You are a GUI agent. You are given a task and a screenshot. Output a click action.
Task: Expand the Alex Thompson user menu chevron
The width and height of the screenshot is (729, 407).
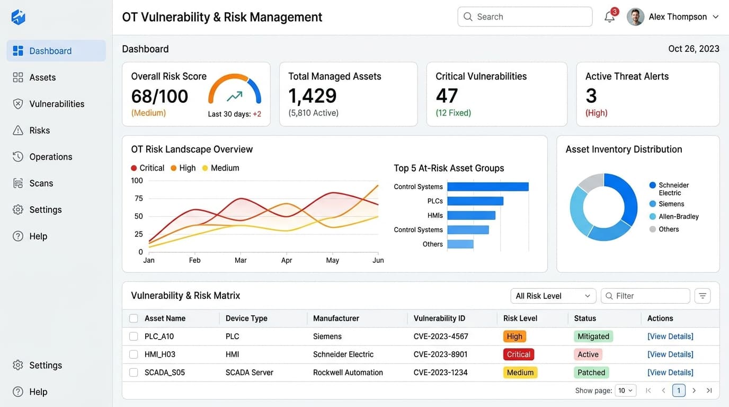click(715, 17)
